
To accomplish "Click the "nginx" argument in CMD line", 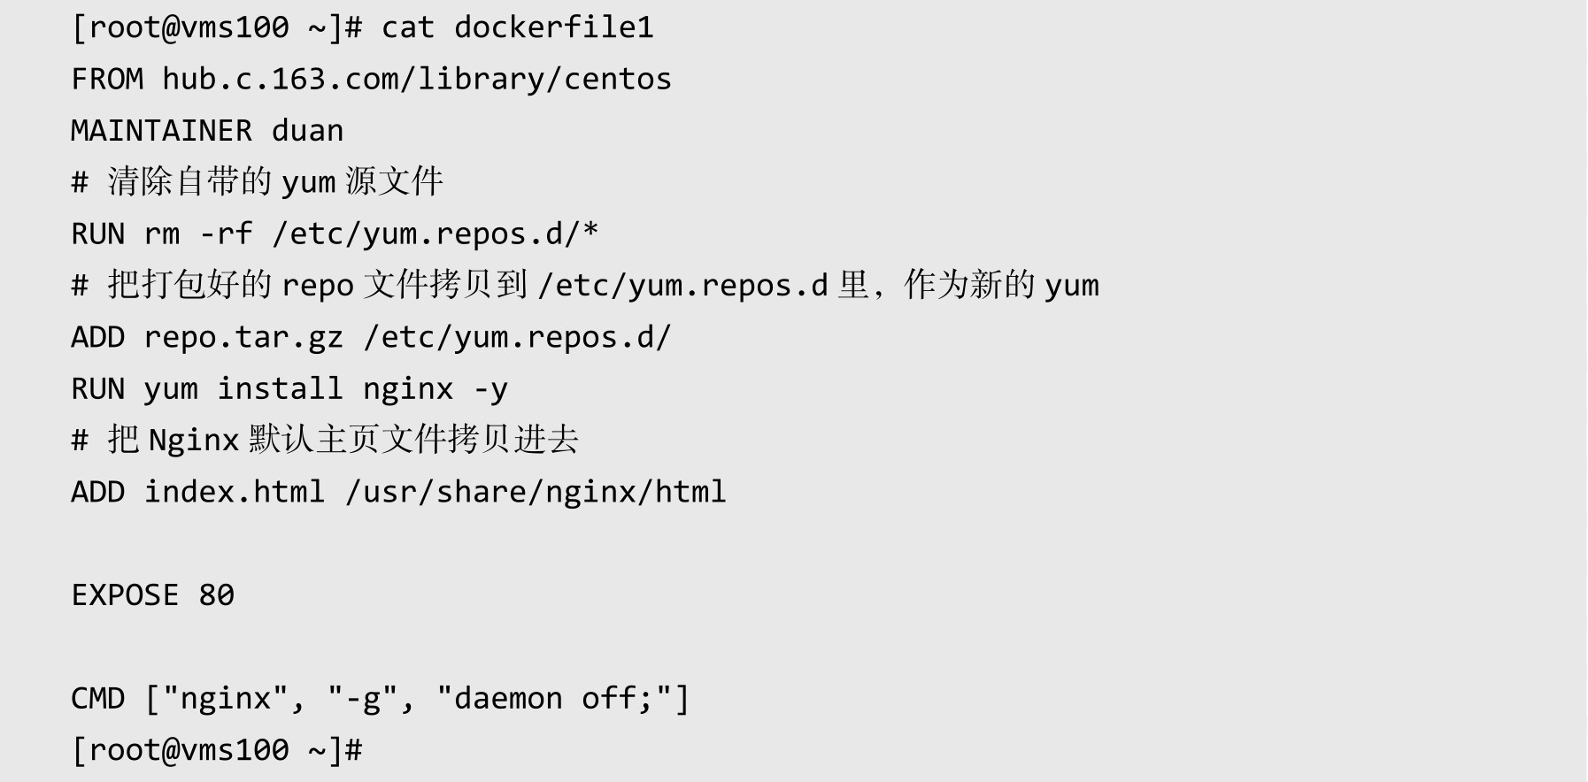I will (225, 699).
